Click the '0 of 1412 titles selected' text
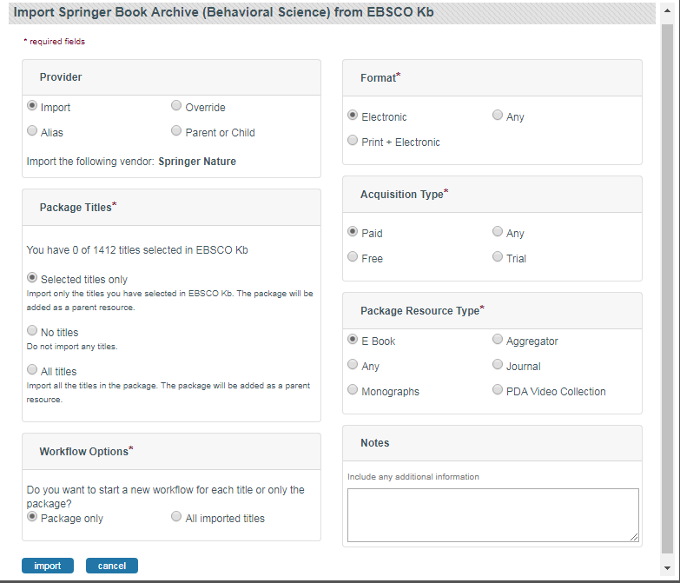680x583 pixels. click(x=137, y=250)
